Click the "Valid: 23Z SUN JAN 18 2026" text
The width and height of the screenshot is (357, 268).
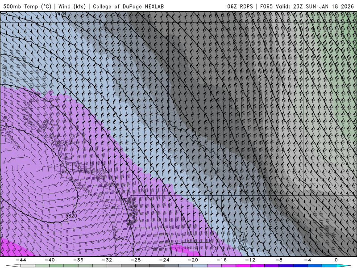(x=315, y=6)
